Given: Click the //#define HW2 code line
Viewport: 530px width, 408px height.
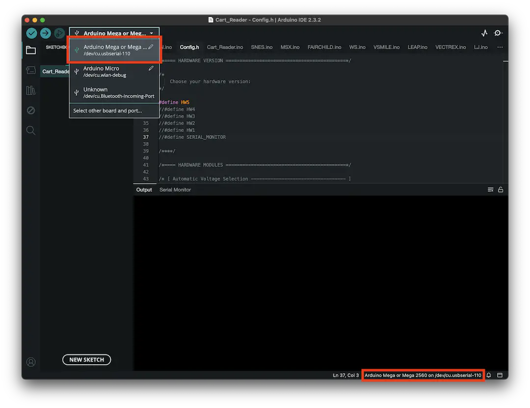Looking at the screenshot, I should [x=177, y=123].
